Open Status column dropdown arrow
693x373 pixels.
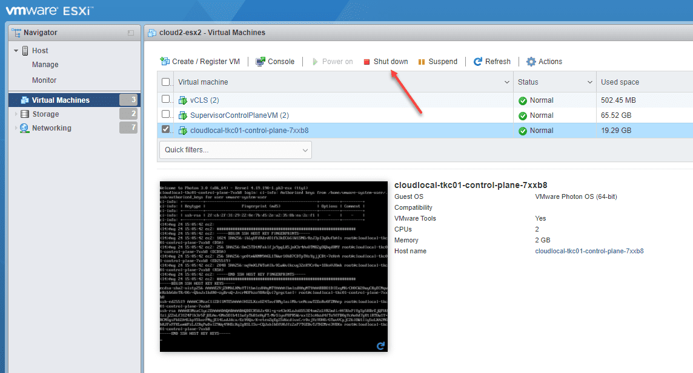click(589, 82)
